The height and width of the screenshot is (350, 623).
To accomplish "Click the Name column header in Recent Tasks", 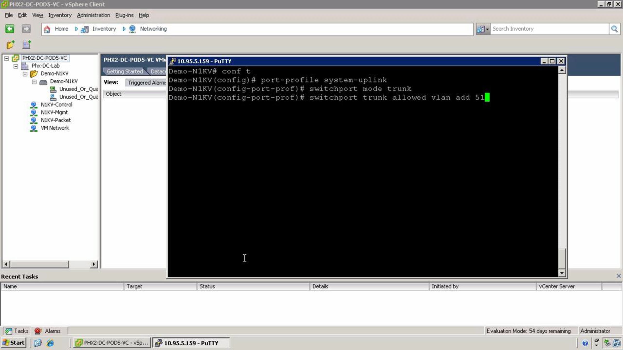I will click(63, 286).
